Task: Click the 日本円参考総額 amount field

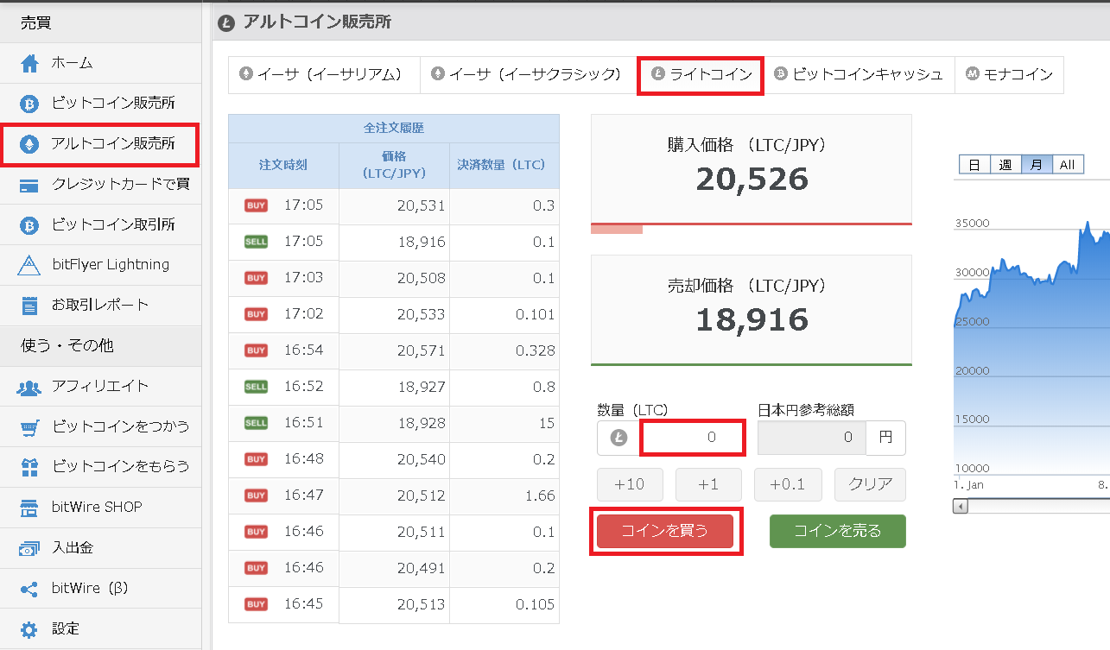Action: [x=811, y=438]
